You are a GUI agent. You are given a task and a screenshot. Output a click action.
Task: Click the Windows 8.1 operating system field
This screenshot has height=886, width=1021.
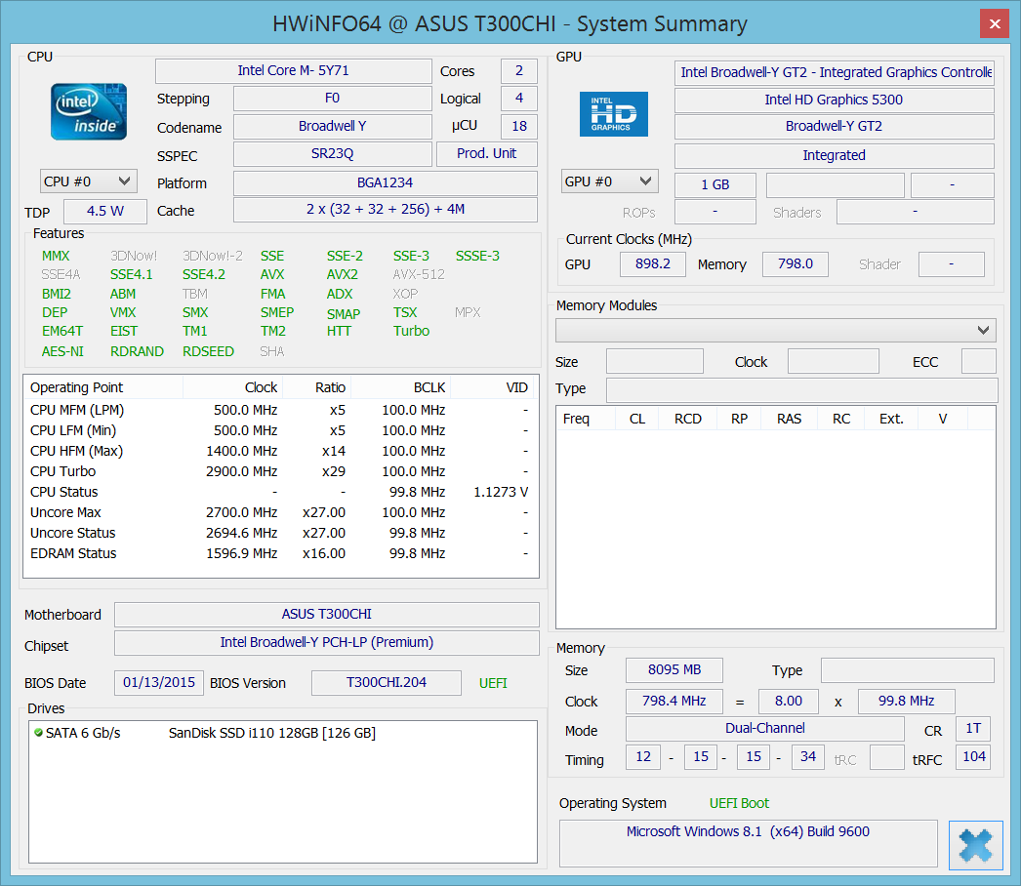(748, 843)
